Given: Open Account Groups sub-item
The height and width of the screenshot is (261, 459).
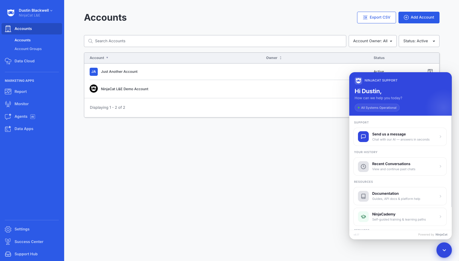Looking at the screenshot, I should point(28,49).
